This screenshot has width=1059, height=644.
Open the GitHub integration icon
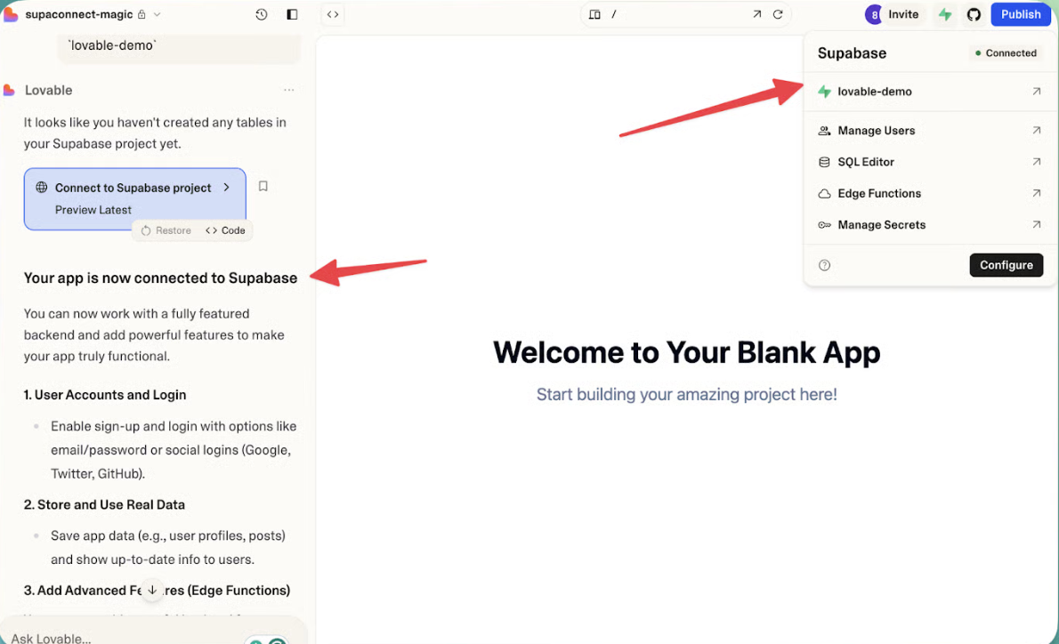tap(974, 14)
